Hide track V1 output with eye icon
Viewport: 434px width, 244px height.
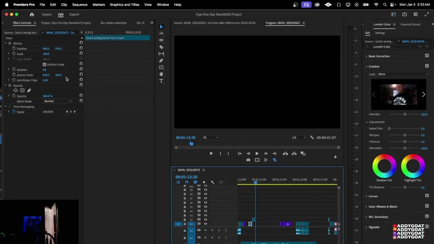(x=205, y=224)
